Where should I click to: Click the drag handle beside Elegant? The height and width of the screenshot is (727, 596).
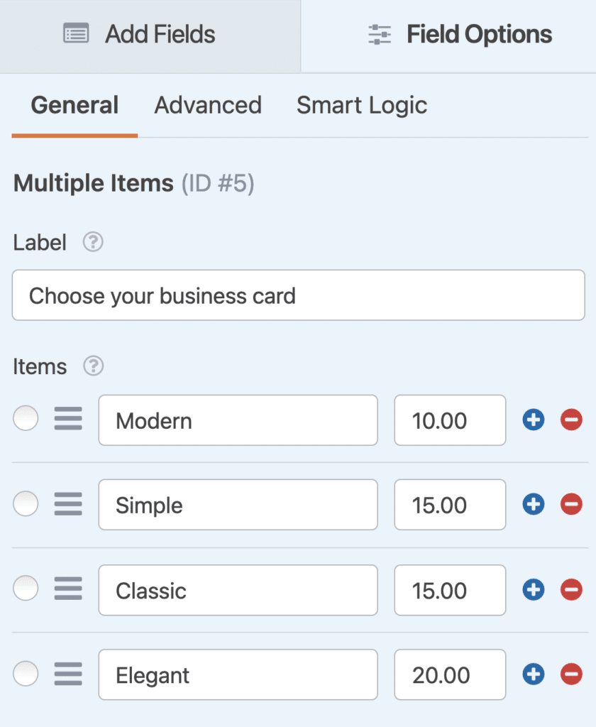pos(68,674)
